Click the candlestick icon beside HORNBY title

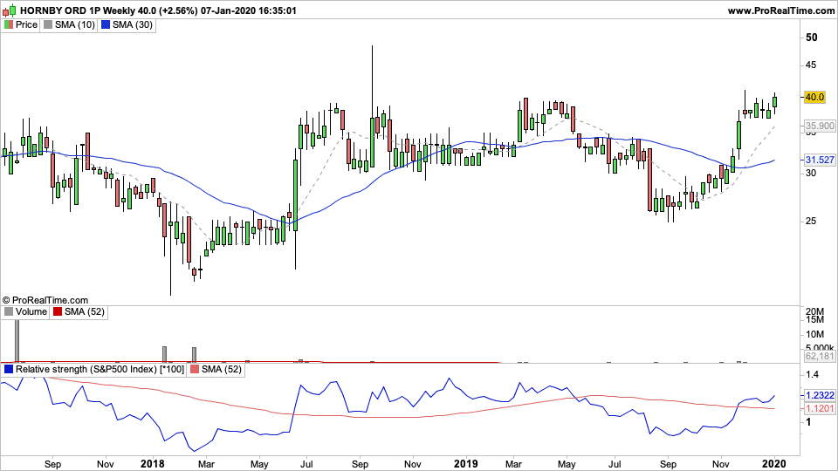[x=9, y=10]
